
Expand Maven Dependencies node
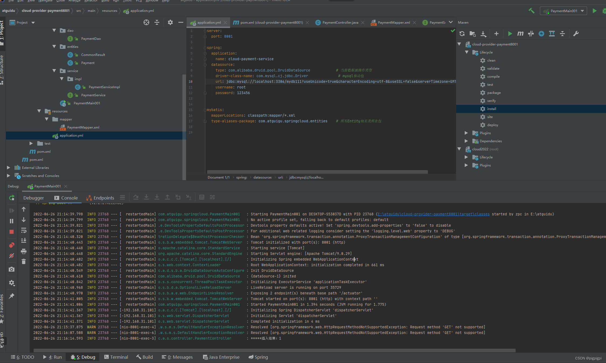(466, 141)
